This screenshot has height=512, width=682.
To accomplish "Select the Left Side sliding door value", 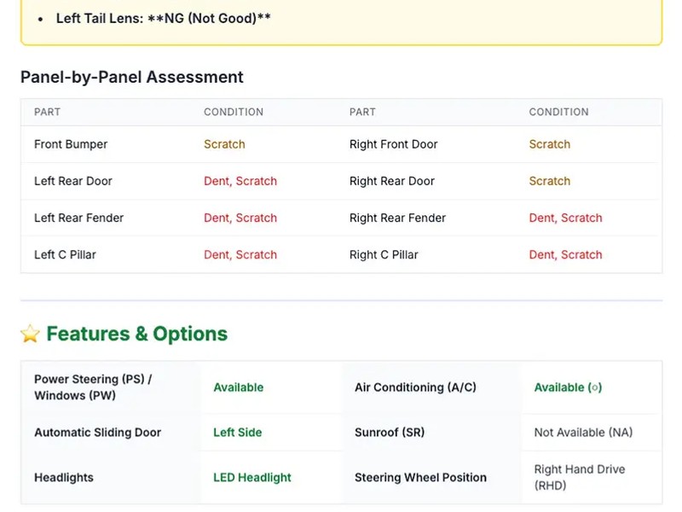I will pos(237,433).
